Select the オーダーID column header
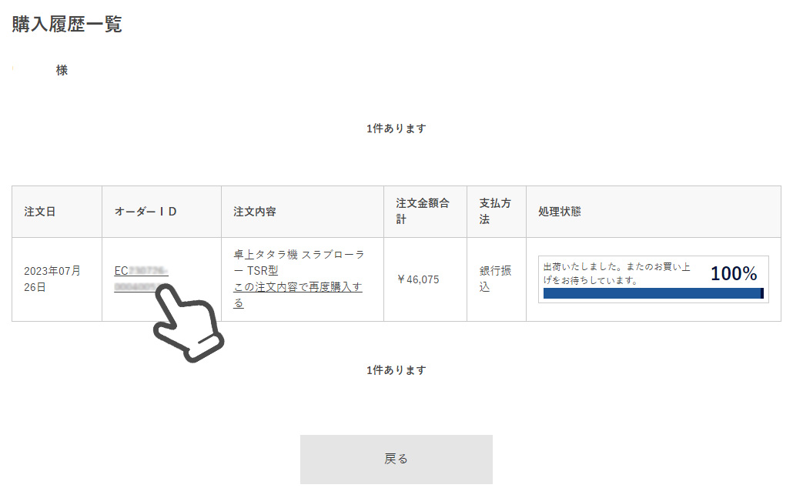The width and height of the screenshot is (793, 498). (x=146, y=211)
